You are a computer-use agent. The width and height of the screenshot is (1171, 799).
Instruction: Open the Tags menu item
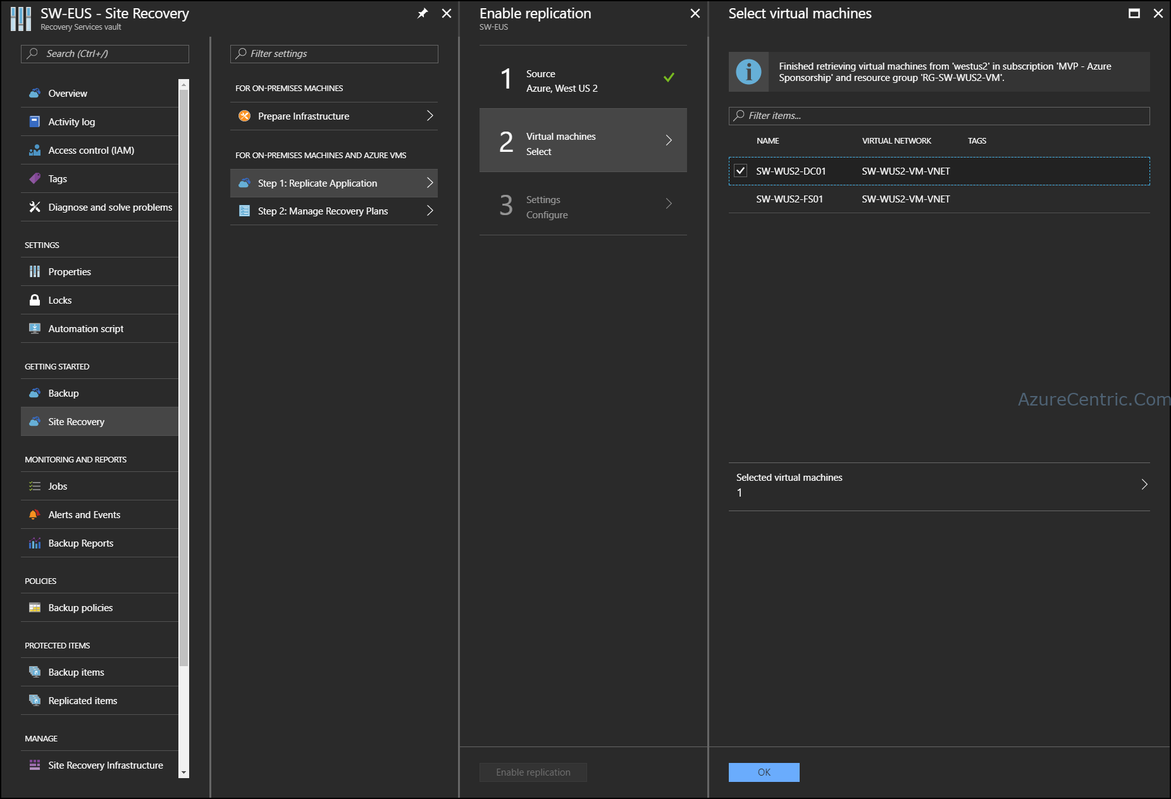pos(100,178)
